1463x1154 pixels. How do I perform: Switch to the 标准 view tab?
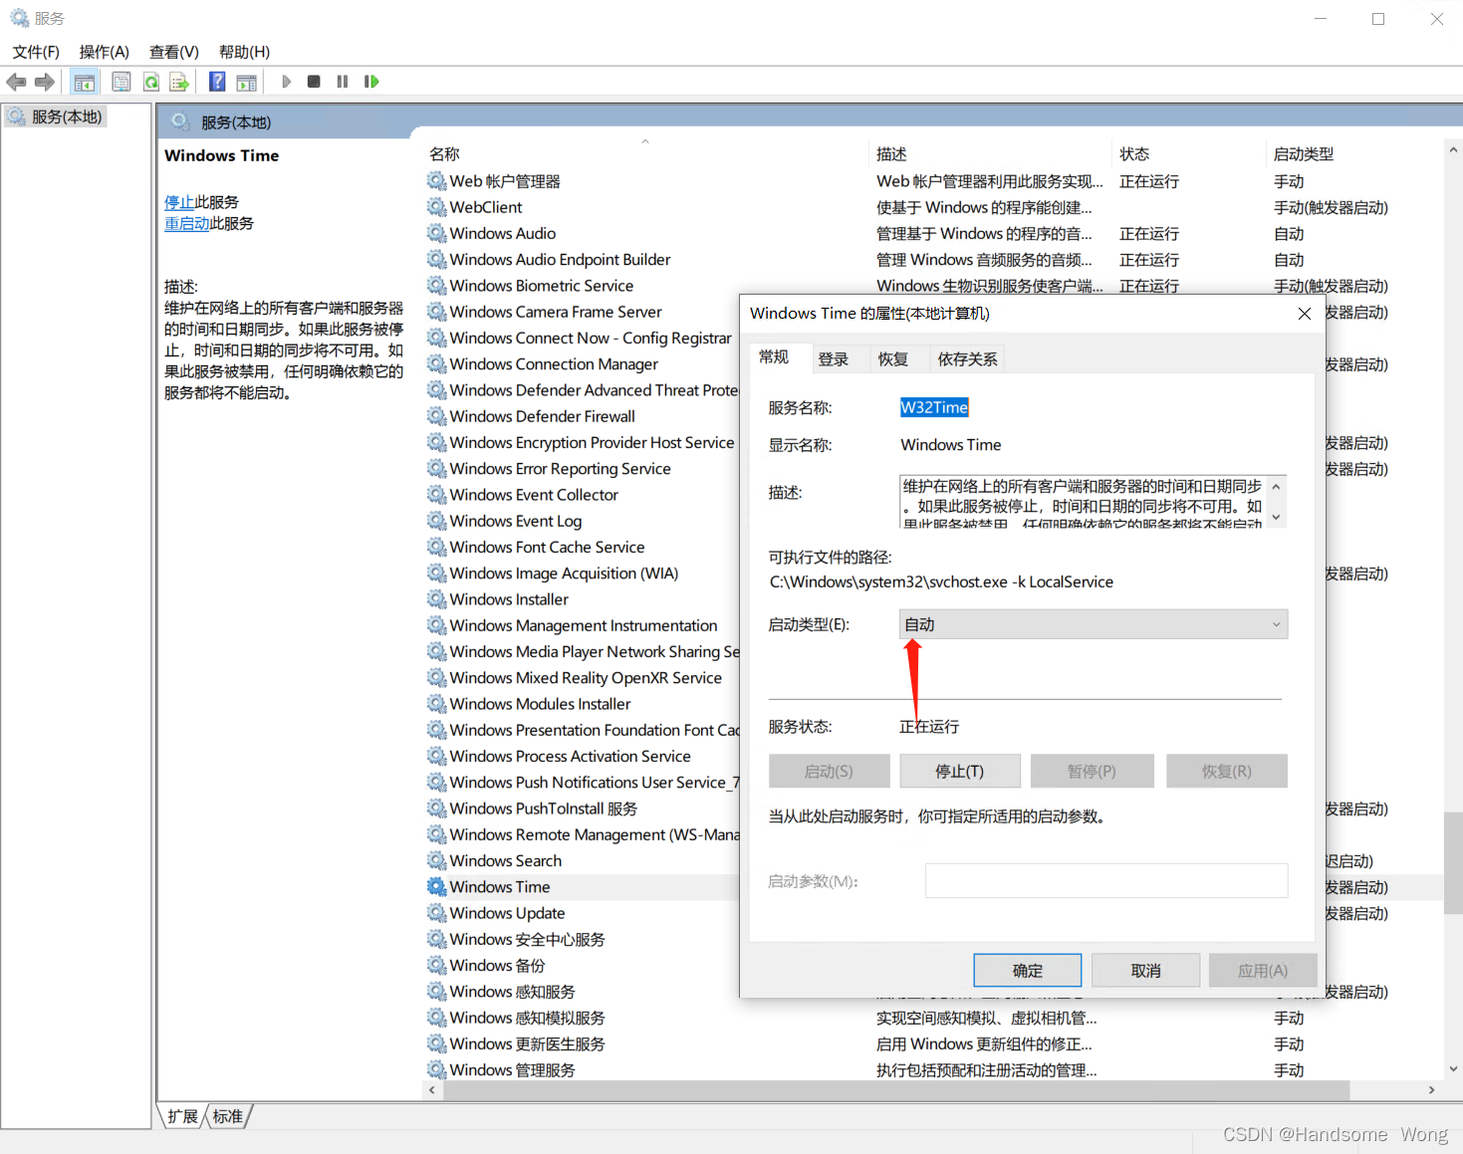(228, 1116)
